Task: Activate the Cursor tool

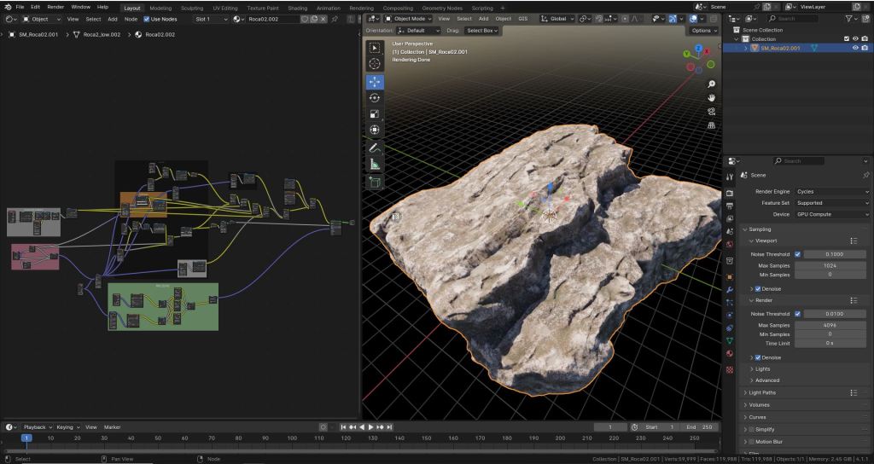Action: pyautogui.click(x=375, y=64)
